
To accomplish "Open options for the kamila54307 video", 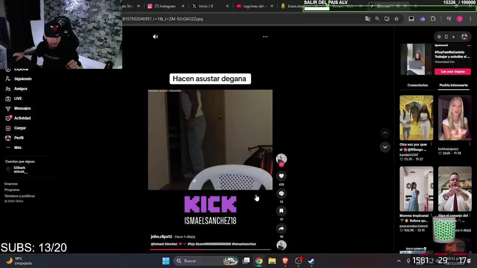I will [432, 144].
